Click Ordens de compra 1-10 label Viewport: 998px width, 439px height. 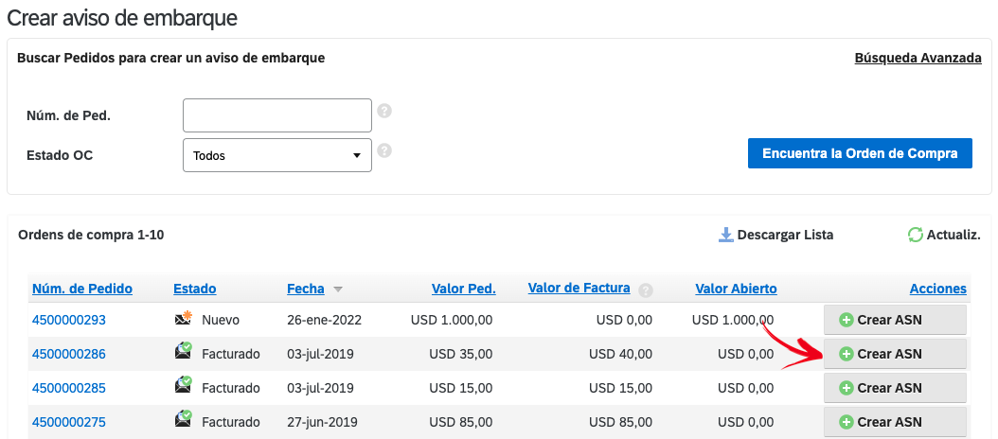91,235
